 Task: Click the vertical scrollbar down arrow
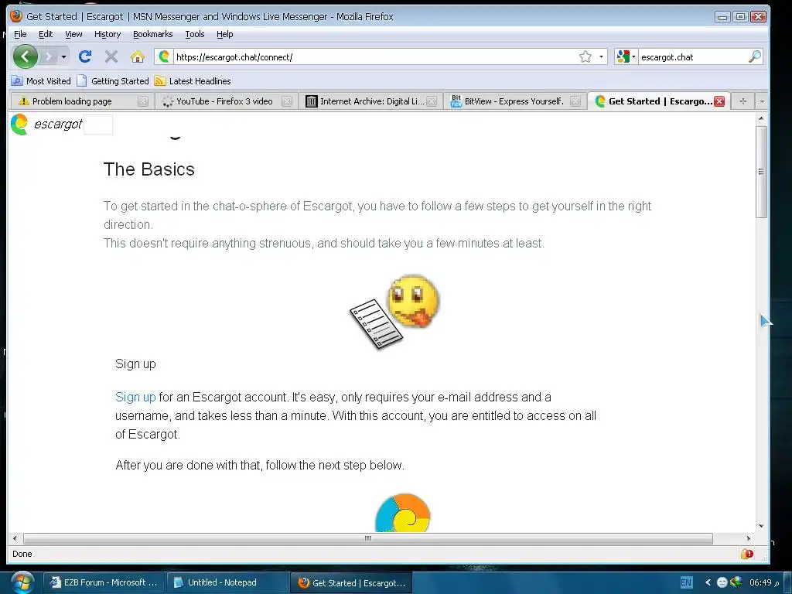pos(761,526)
